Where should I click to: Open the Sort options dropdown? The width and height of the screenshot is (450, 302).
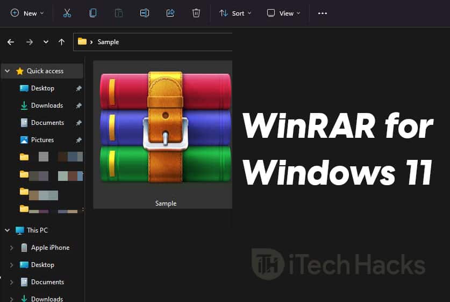click(235, 13)
